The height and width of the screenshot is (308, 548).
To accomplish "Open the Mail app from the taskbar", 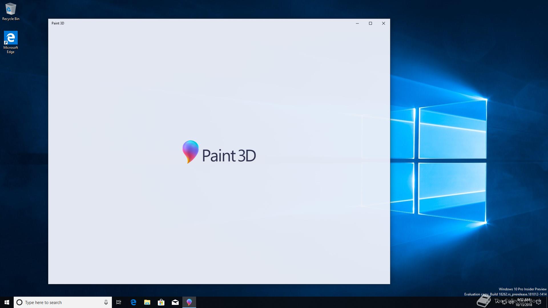I will [175, 302].
